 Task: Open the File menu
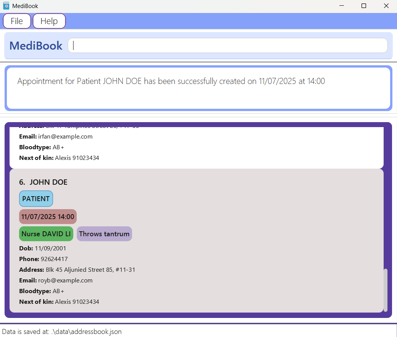click(17, 21)
